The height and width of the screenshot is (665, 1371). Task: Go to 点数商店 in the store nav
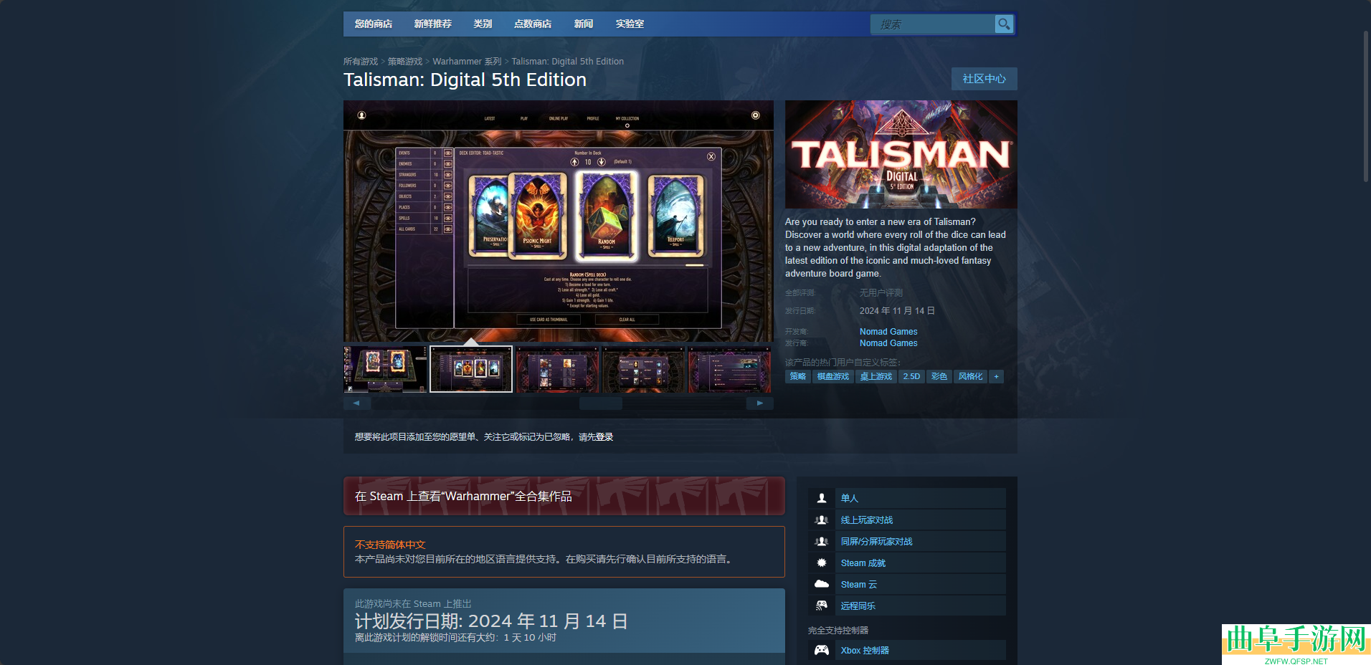coord(533,24)
